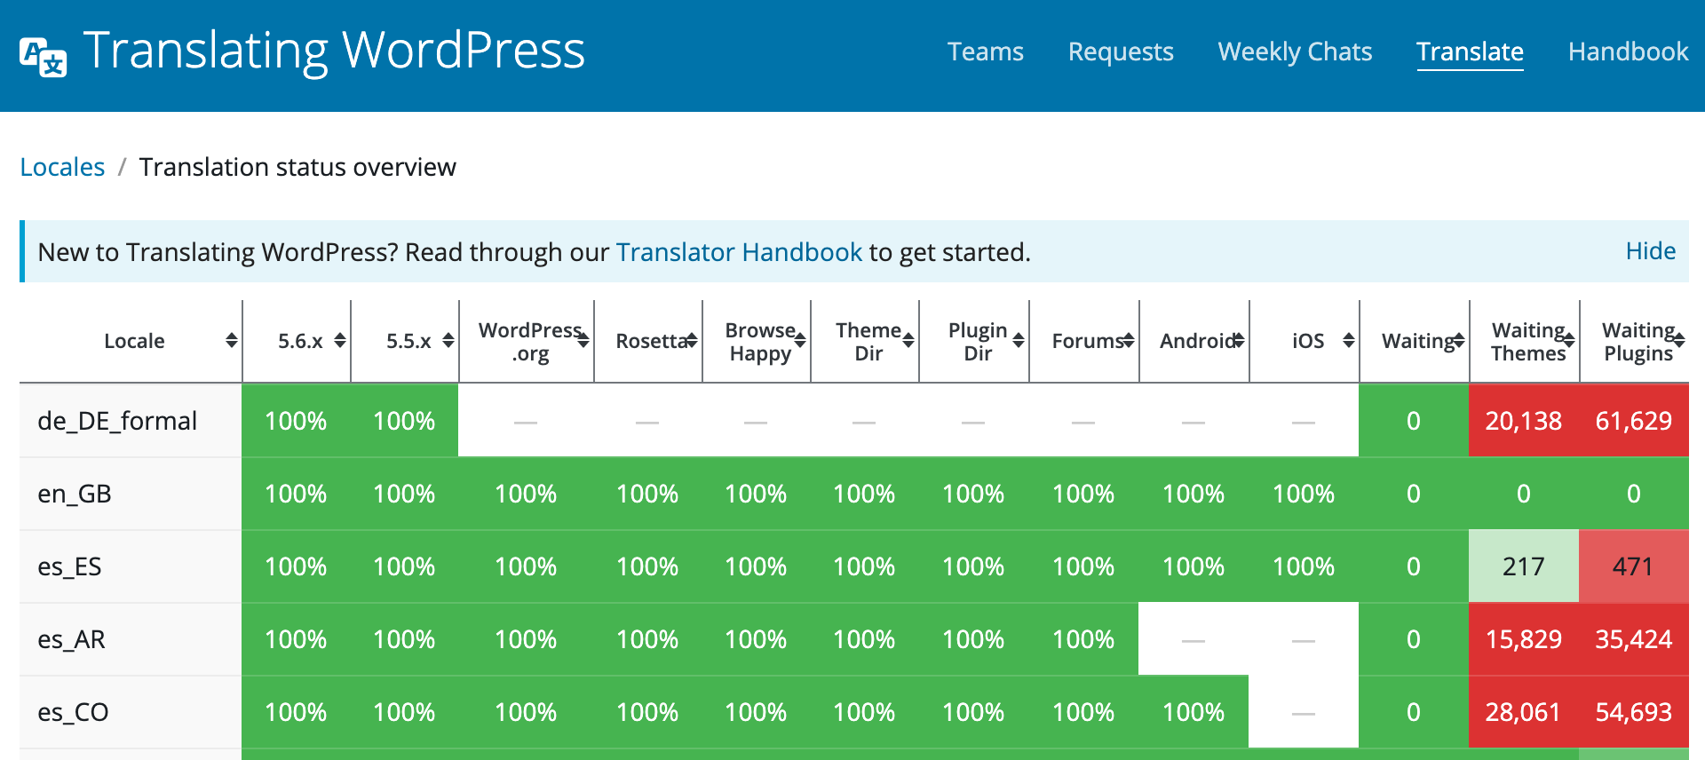Click de_DE_formal waiting plugins cell 61,629
Viewport: 1705px width, 760px height.
point(1633,421)
